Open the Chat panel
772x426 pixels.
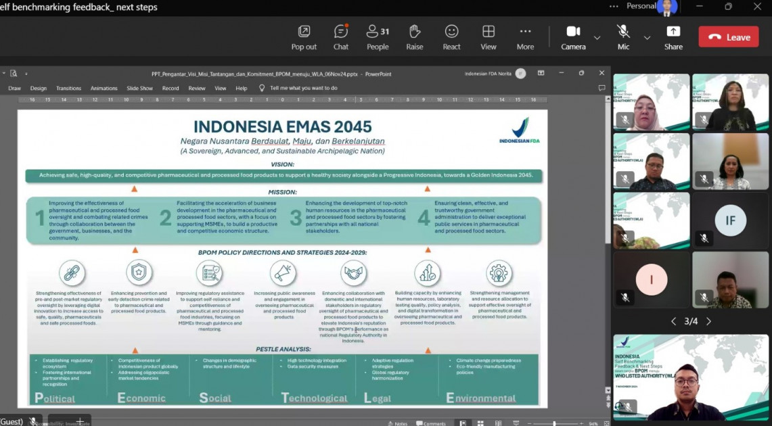341,37
